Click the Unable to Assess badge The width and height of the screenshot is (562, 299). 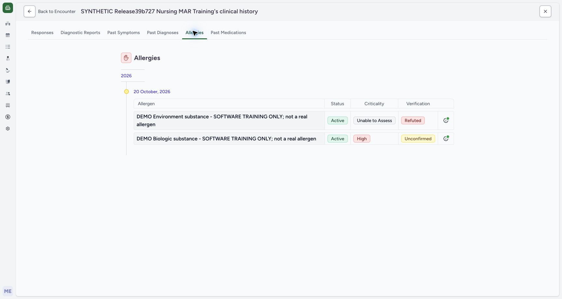[x=374, y=120]
